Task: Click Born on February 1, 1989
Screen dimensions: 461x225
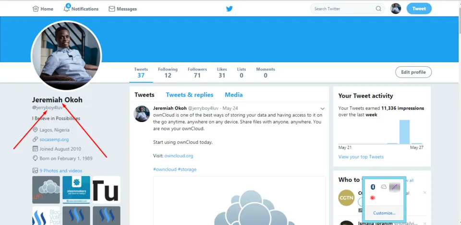Action: pos(66,159)
